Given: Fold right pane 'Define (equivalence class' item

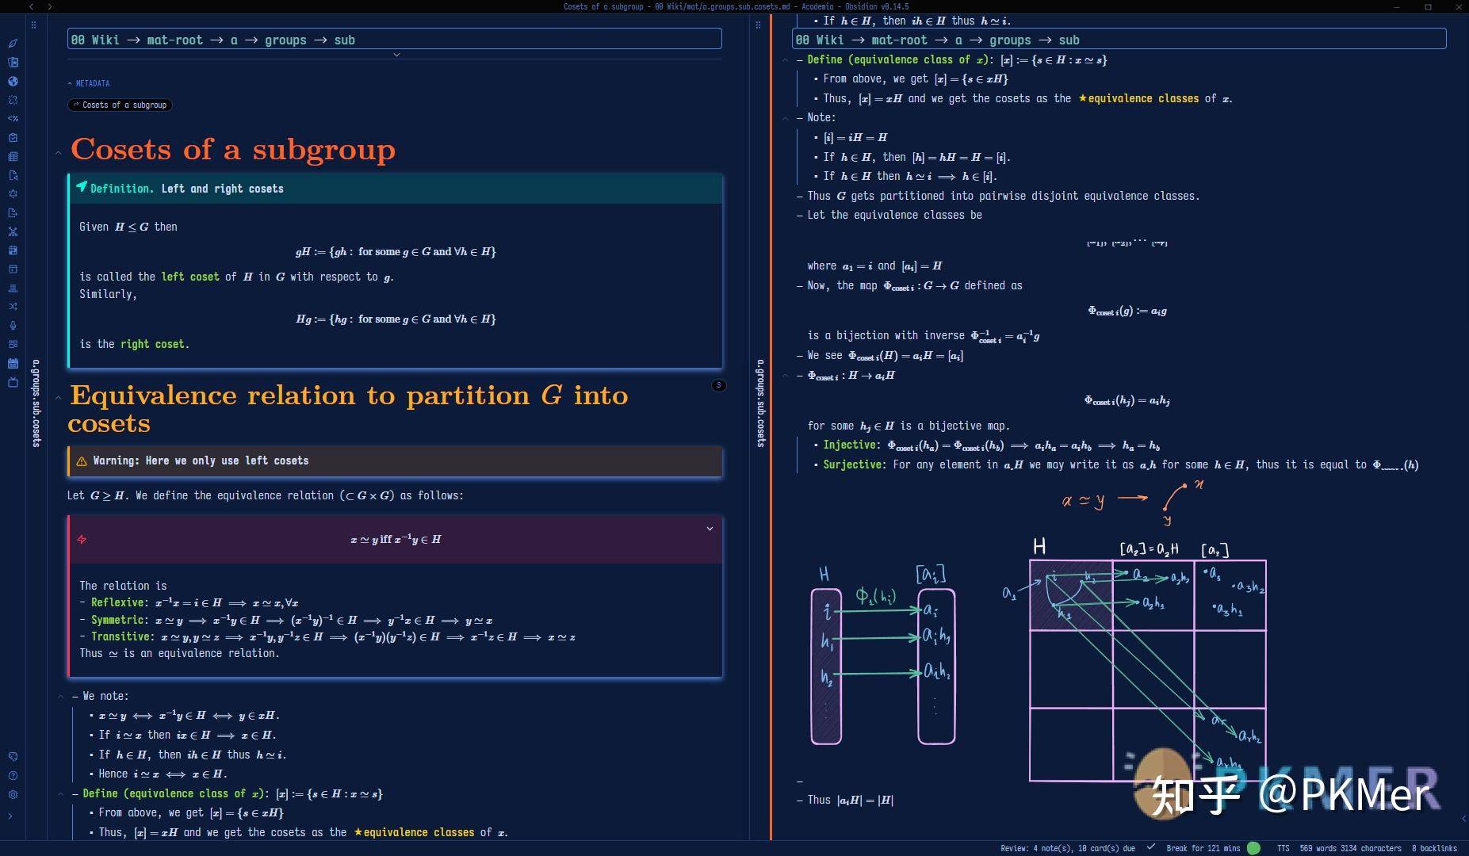Looking at the screenshot, I should (786, 60).
